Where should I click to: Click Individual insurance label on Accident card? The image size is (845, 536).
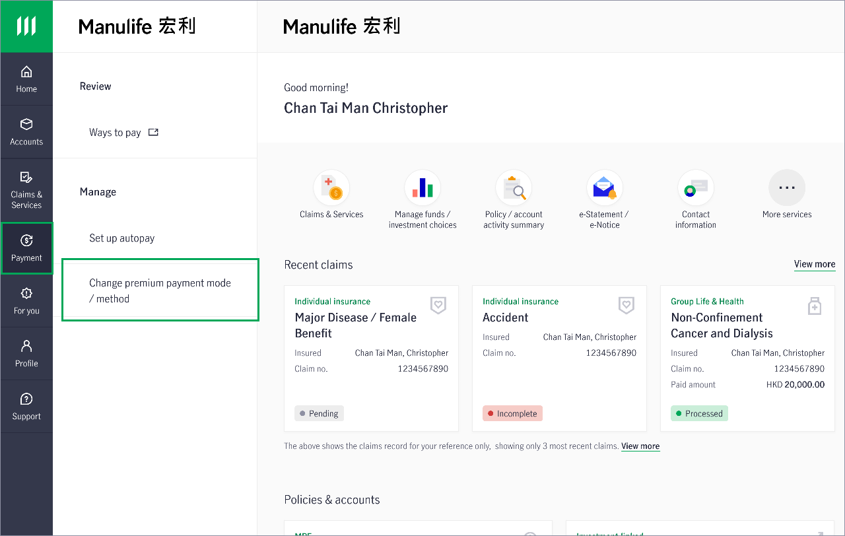coord(520,302)
